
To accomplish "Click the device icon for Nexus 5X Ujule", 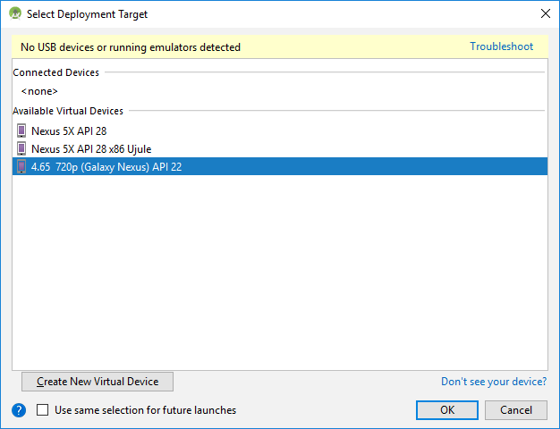I will [x=21, y=149].
